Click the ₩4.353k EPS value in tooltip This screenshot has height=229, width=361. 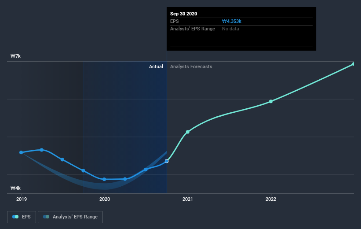232,21
